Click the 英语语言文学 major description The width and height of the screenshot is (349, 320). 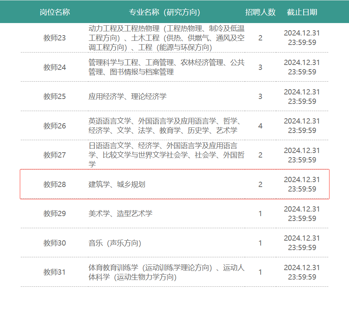tap(165, 126)
